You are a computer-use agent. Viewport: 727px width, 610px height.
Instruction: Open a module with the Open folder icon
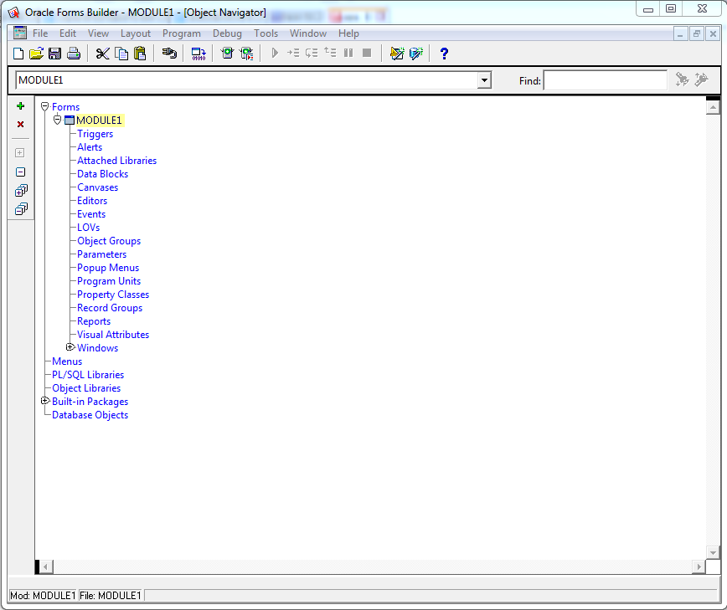click(36, 53)
